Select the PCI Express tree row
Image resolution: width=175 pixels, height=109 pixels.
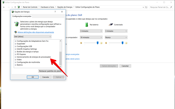[21, 54]
